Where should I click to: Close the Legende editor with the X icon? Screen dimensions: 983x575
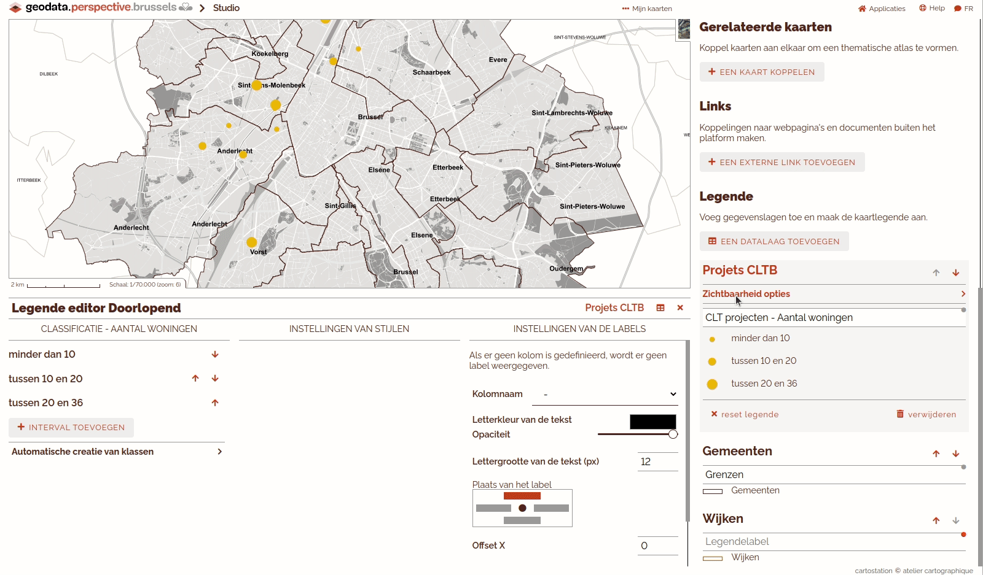pyautogui.click(x=680, y=308)
